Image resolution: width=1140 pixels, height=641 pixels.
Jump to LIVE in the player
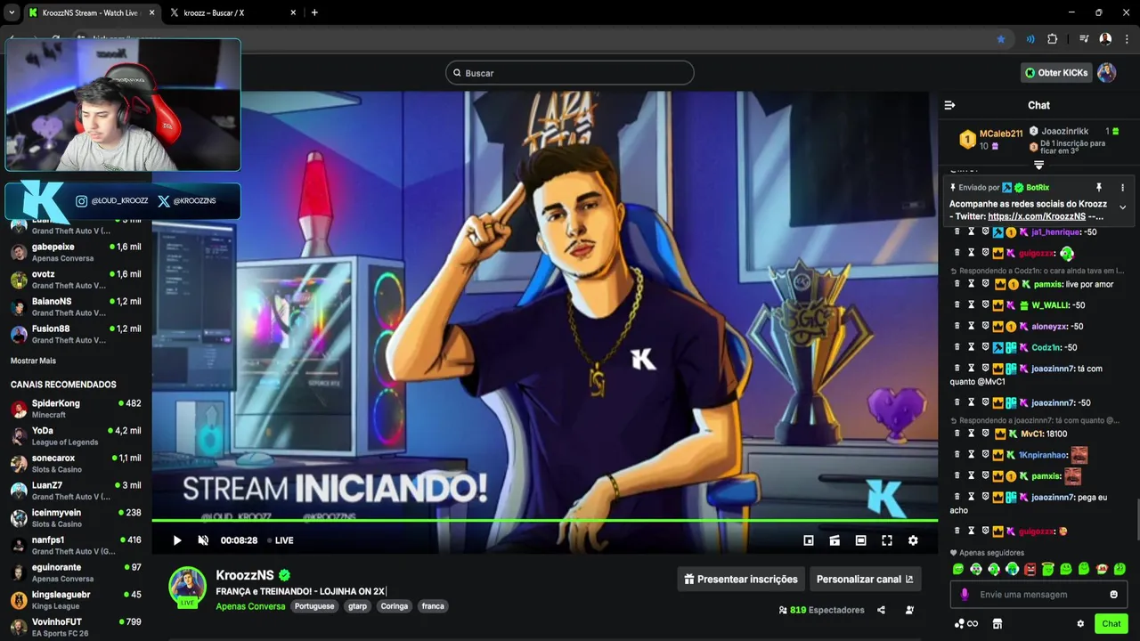point(279,540)
